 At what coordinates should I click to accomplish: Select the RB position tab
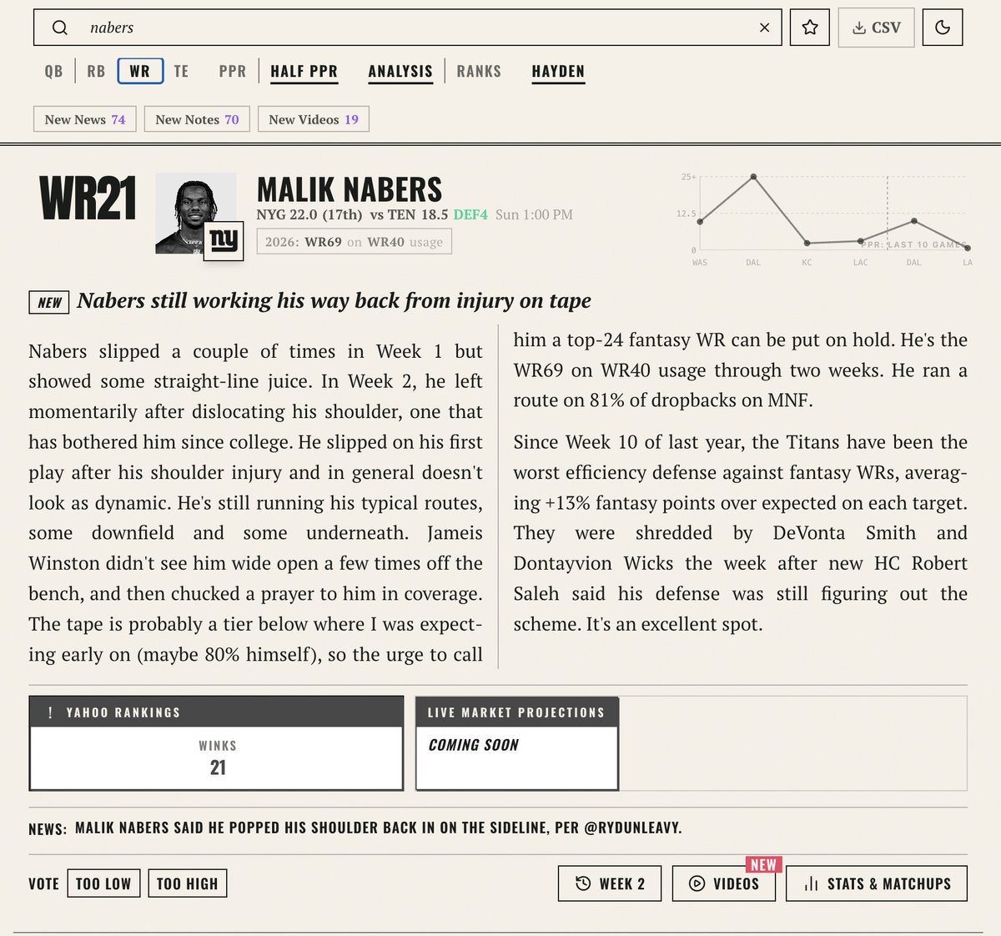point(96,71)
